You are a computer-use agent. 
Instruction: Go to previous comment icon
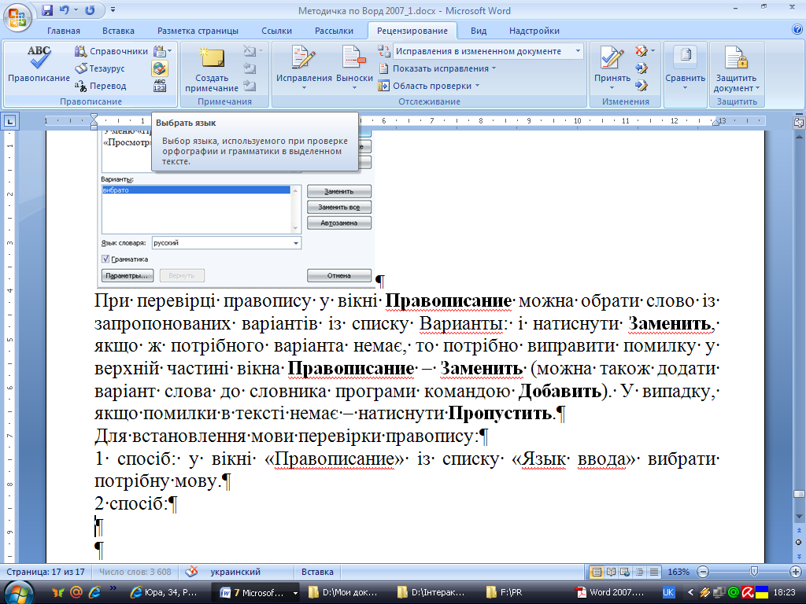click(x=250, y=68)
